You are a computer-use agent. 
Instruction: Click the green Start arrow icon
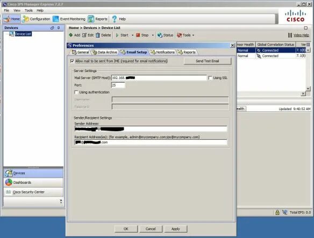(x=117, y=35)
